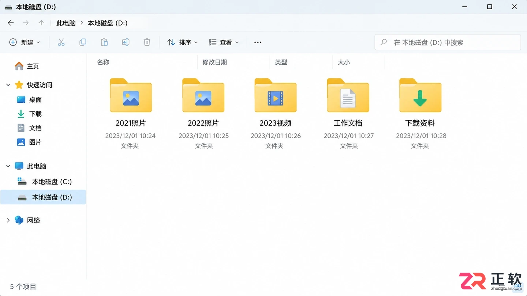
Task: Click the Copy icon in toolbar
Action: [x=83, y=42]
